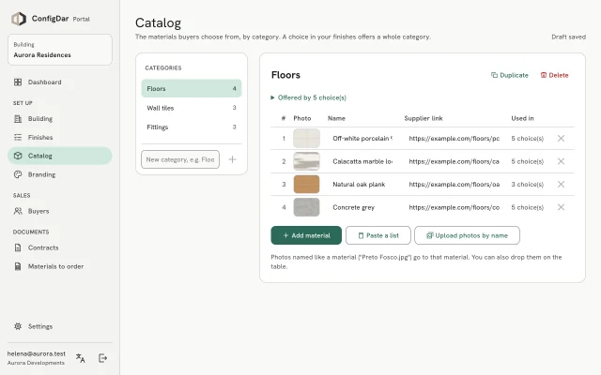
Task: Go to the Building setup page
Action: (x=60, y=119)
